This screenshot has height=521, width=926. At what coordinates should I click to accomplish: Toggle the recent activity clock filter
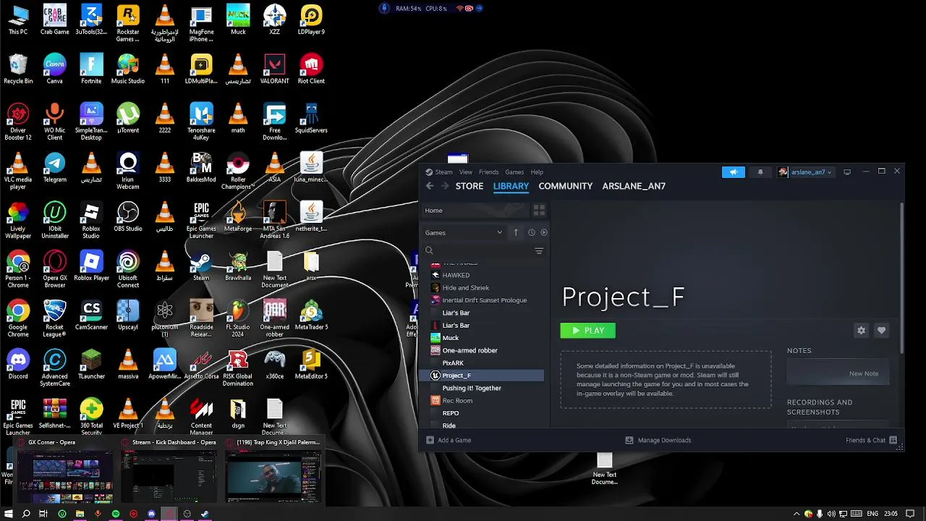[531, 232]
